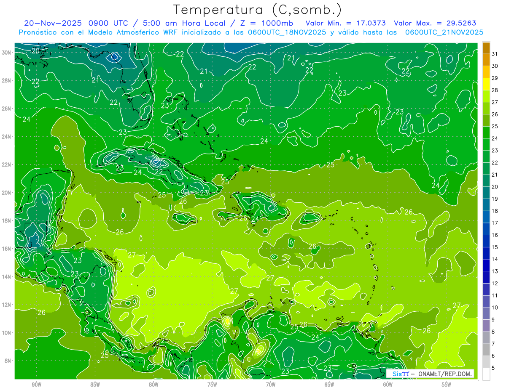Click the '80W' longitude axis label
The height and width of the screenshot is (390, 506).
pos(153,385)
